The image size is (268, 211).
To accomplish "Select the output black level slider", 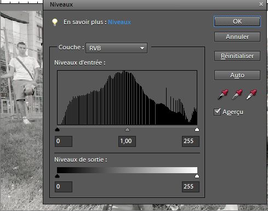I will (x=58, y=176).
